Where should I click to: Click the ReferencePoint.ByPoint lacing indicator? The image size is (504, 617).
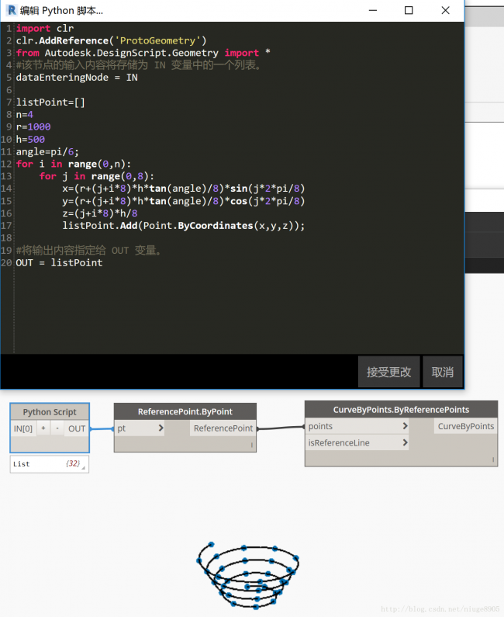click(251, 445)
